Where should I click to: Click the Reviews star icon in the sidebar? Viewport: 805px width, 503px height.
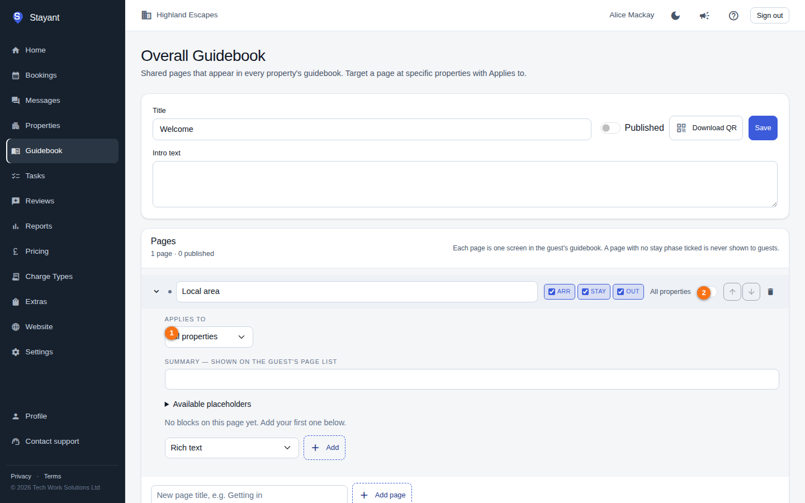tap(16, 201)
